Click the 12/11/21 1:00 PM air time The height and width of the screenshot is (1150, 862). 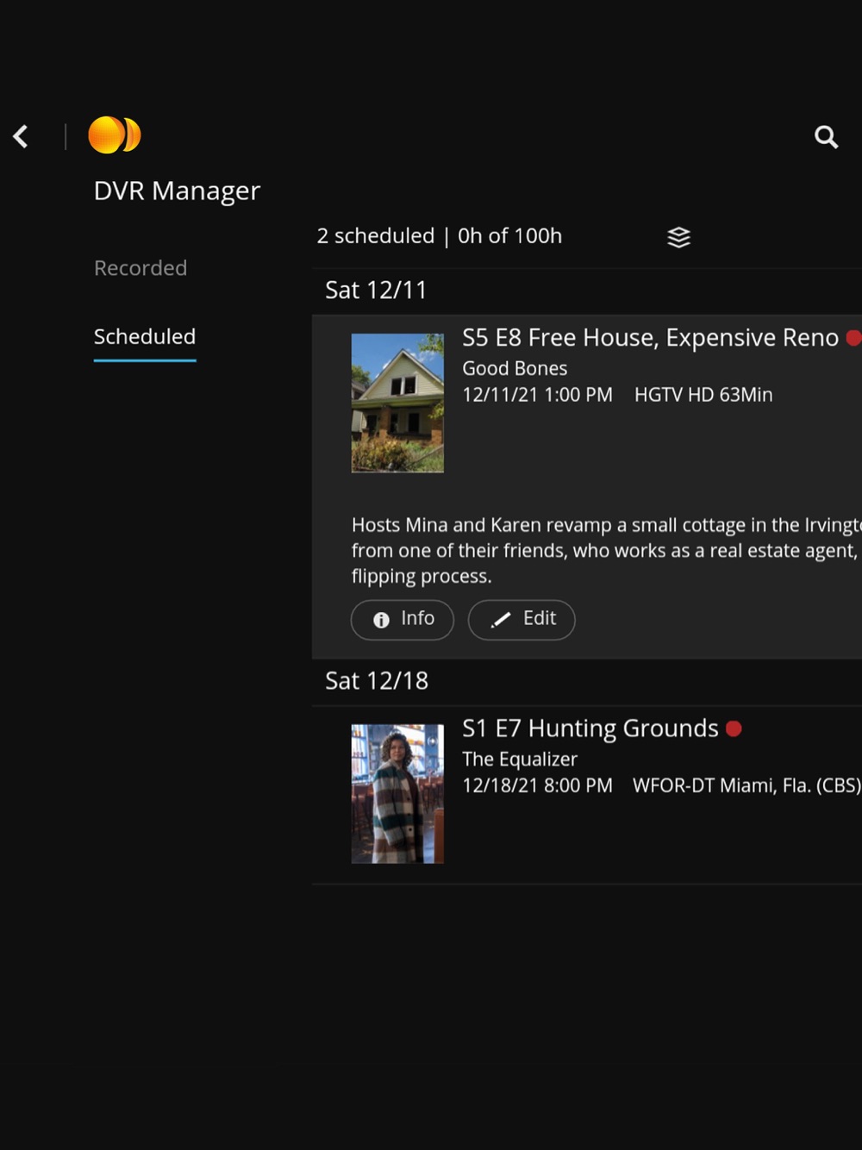click(537, 395)
